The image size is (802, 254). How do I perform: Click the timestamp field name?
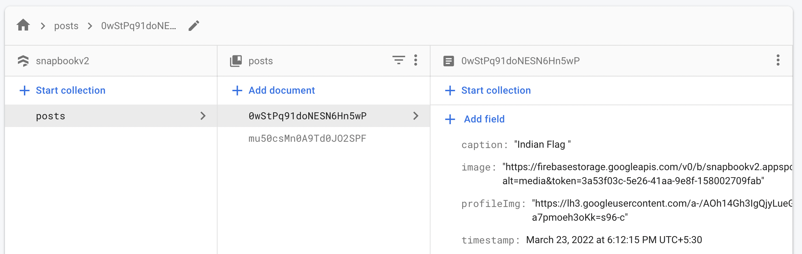491,240
